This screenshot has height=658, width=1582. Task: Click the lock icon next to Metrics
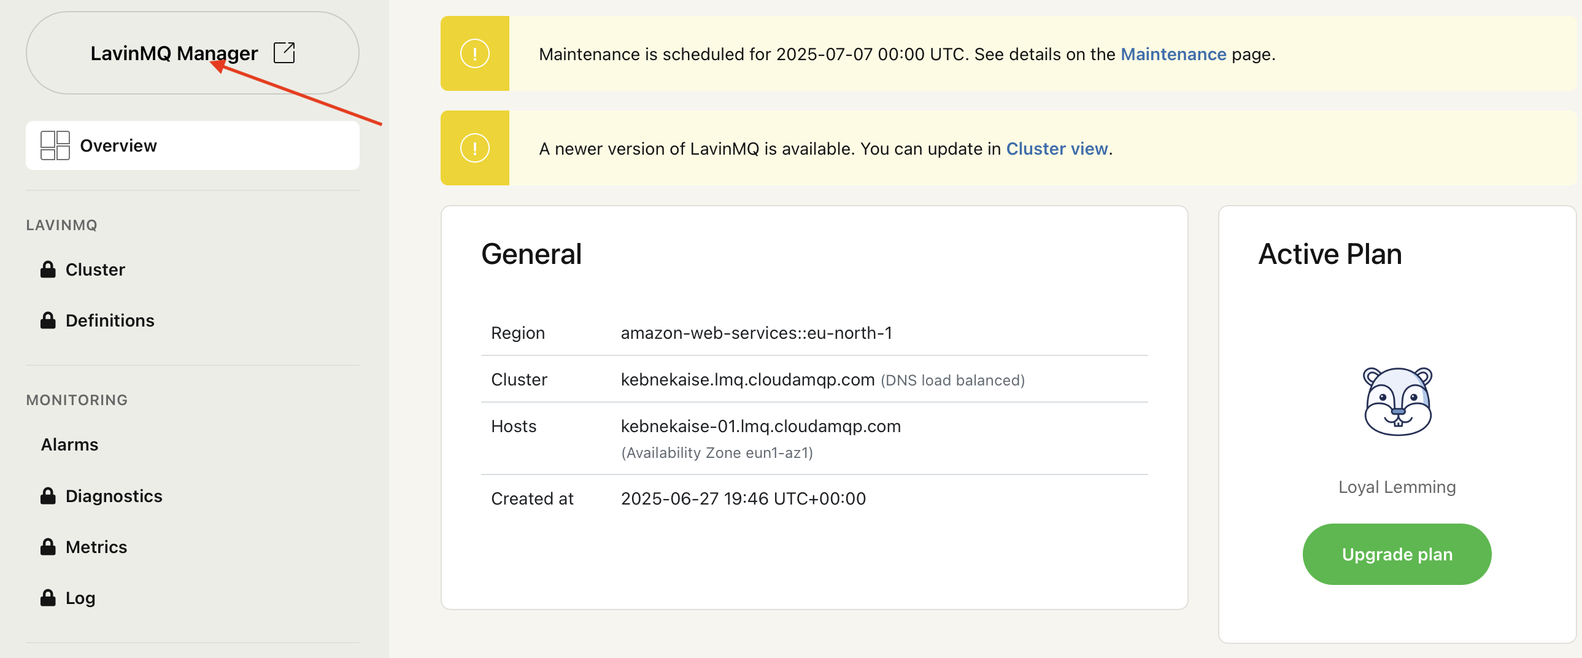tap(48, 547)
